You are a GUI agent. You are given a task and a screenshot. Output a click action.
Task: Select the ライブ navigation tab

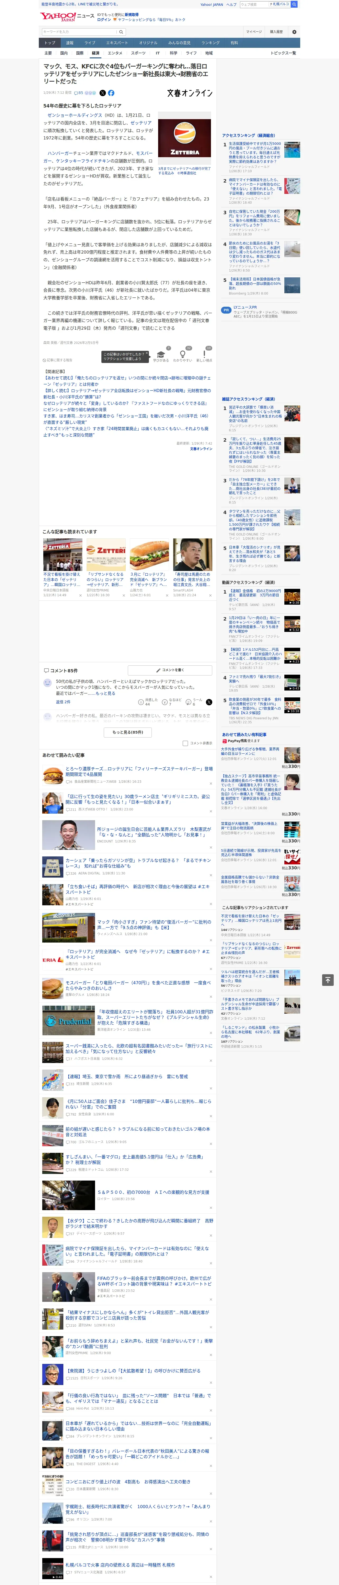(x=90, y=43)
